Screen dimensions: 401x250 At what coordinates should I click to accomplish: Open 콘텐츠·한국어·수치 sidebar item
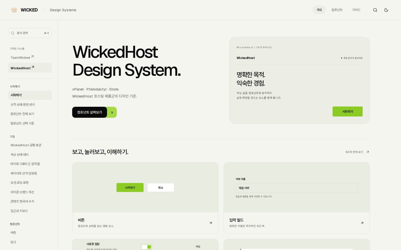30,201
